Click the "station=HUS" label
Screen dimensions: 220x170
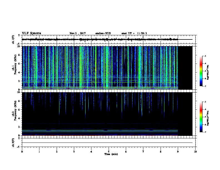click(x=103, y=33)
